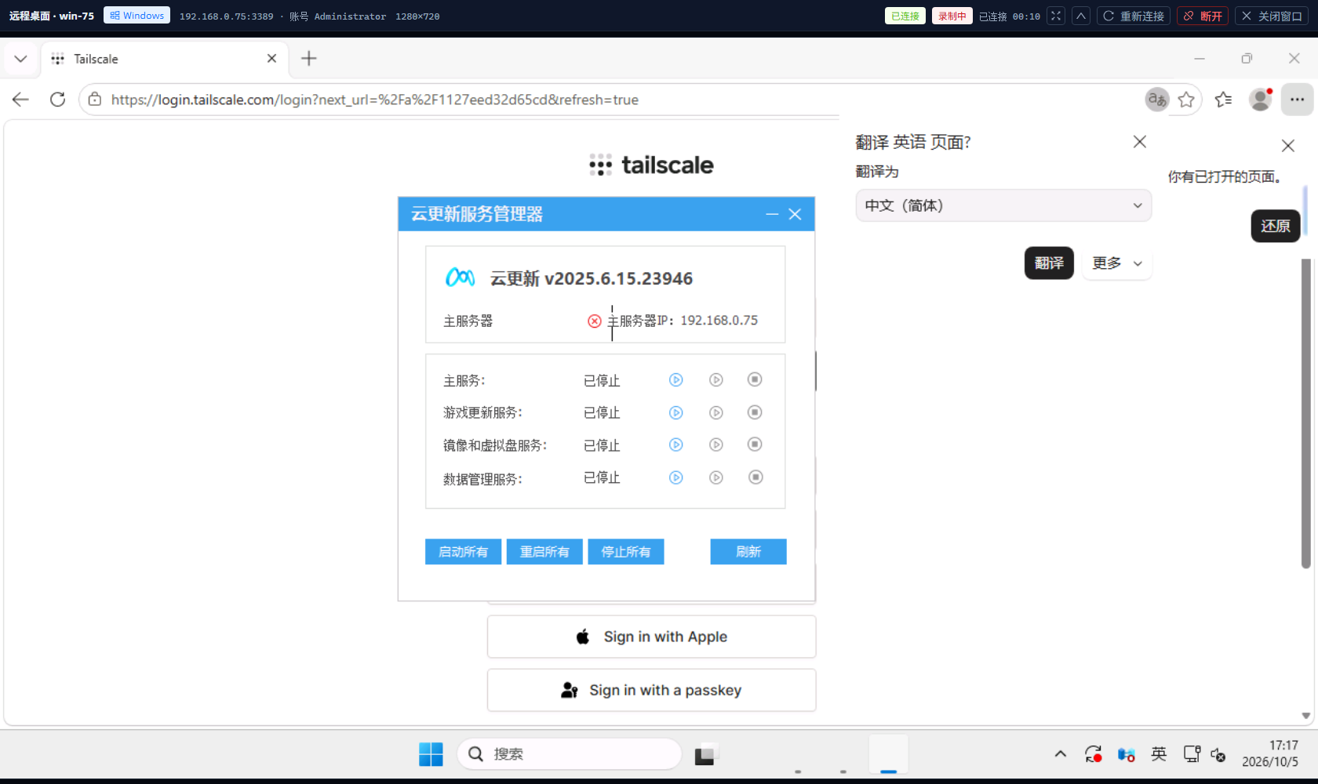Open the Windows Start menu
This screenshot has height=784, width=1318.
coord(431,754)
